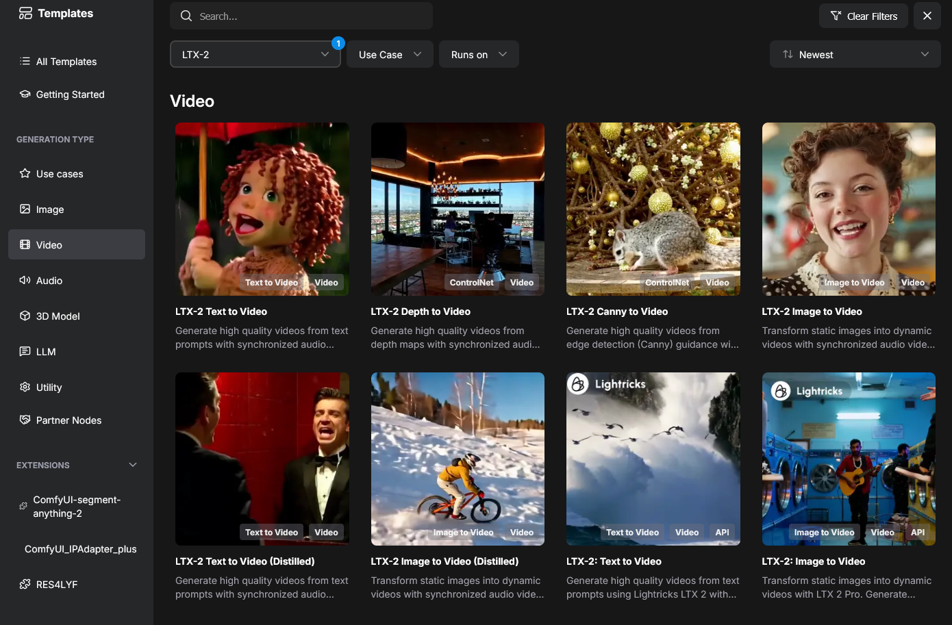Click 'LTX-2: Image to Video' title
952x625 pixels.
pos(814,561)
